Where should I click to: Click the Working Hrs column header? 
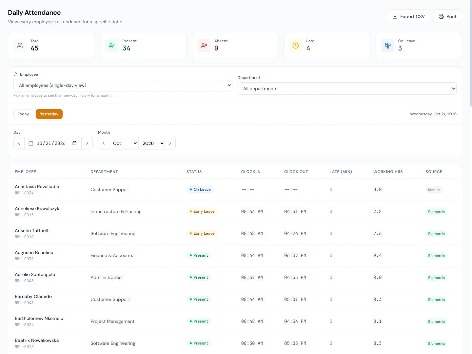coord(388,172)
